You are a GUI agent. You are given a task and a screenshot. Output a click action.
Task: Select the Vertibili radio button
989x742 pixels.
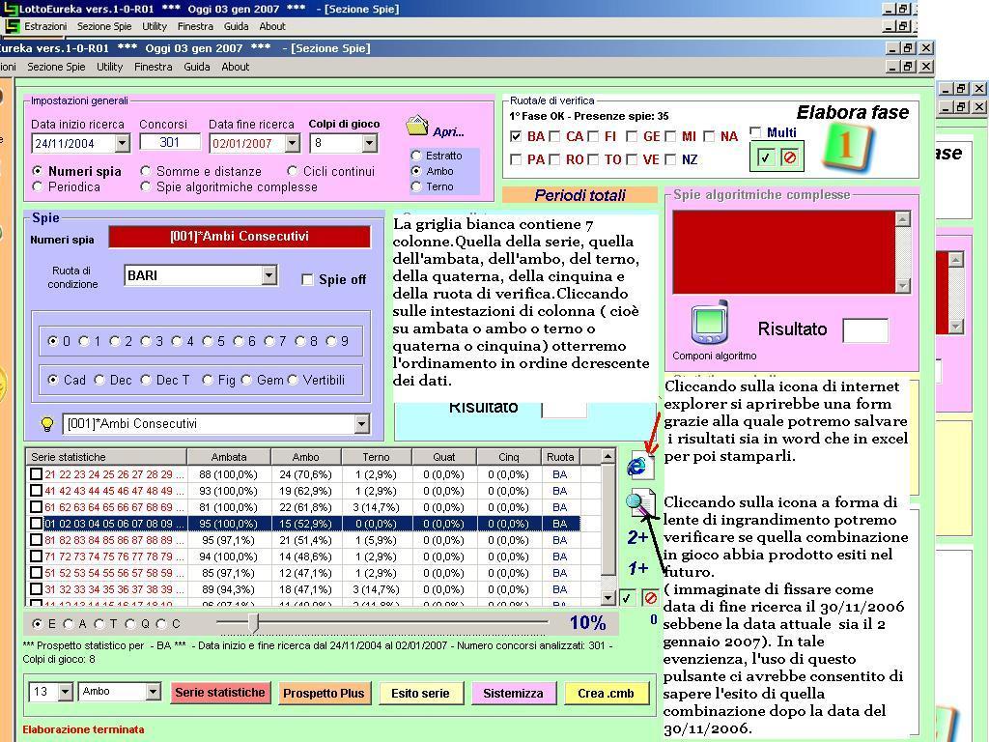click(293, 380)
